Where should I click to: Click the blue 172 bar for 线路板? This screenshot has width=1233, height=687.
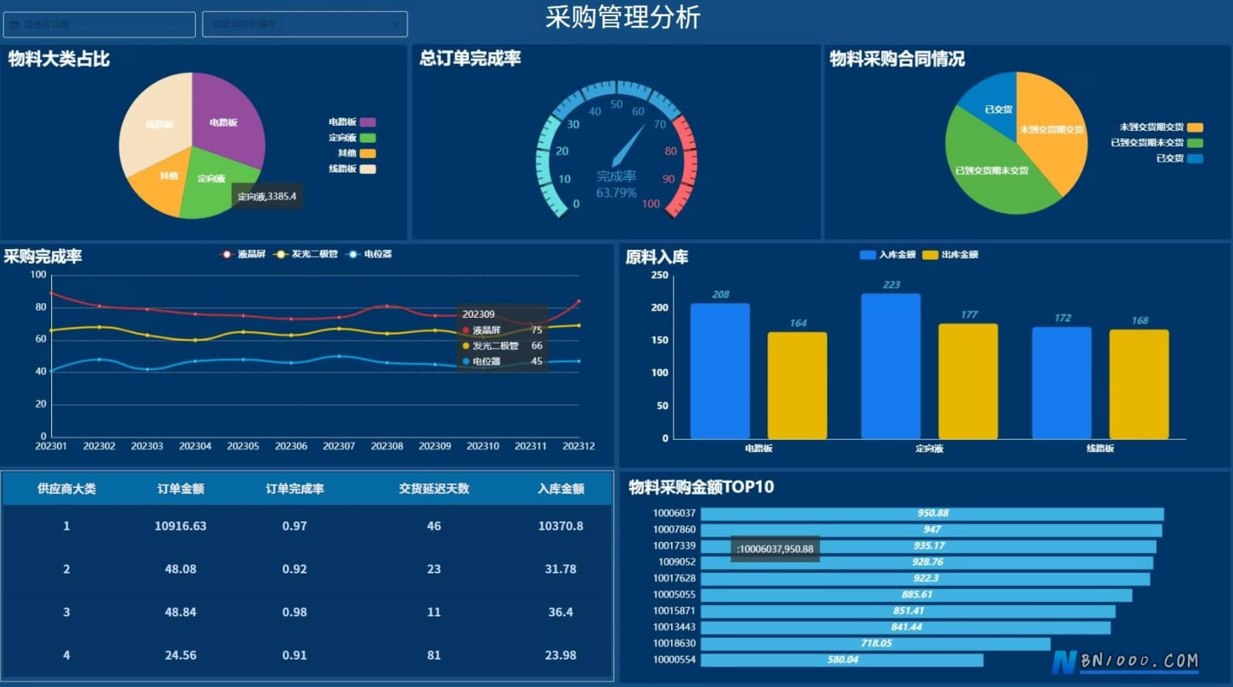(1062, 383)
